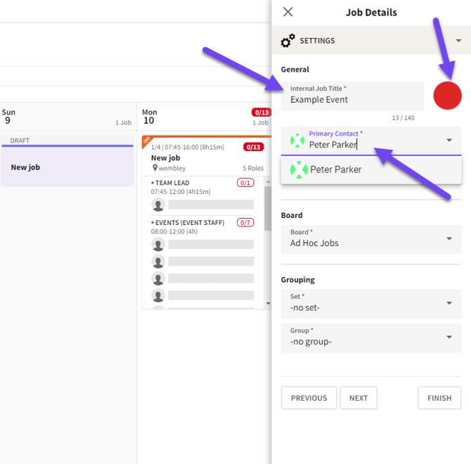471x464 pixels.
Task: Open the Set dropdown
Action: pos(371,304)
